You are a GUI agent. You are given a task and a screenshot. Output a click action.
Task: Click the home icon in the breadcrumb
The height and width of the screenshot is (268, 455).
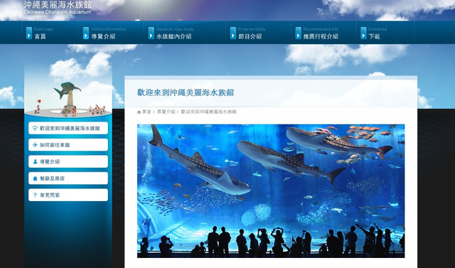click(139, 112)
